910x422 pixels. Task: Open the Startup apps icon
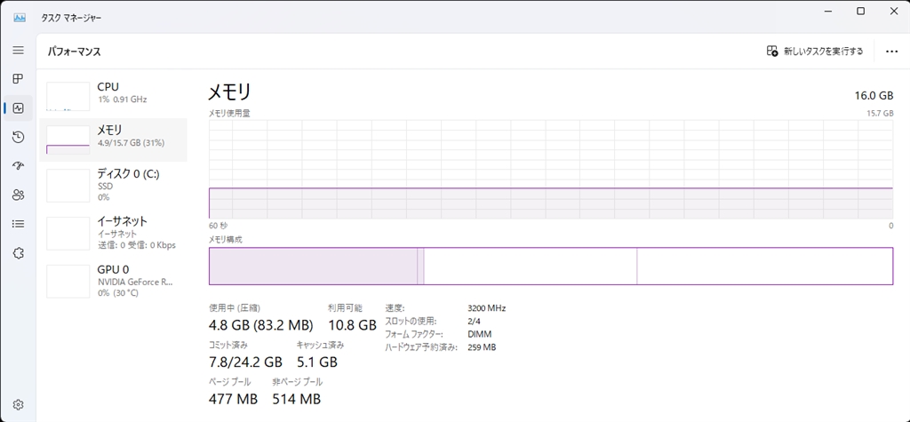pyautogui.click(x=18, y=166)
